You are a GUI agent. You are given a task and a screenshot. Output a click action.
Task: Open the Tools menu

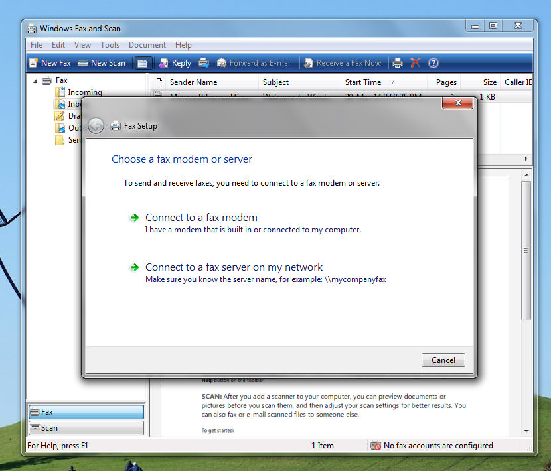(110, 45)
